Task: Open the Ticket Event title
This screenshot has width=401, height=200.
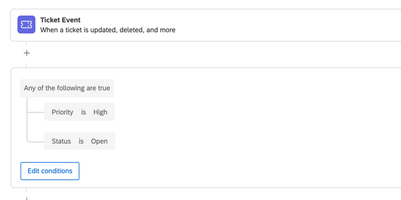Action: (x=60, y=20)
